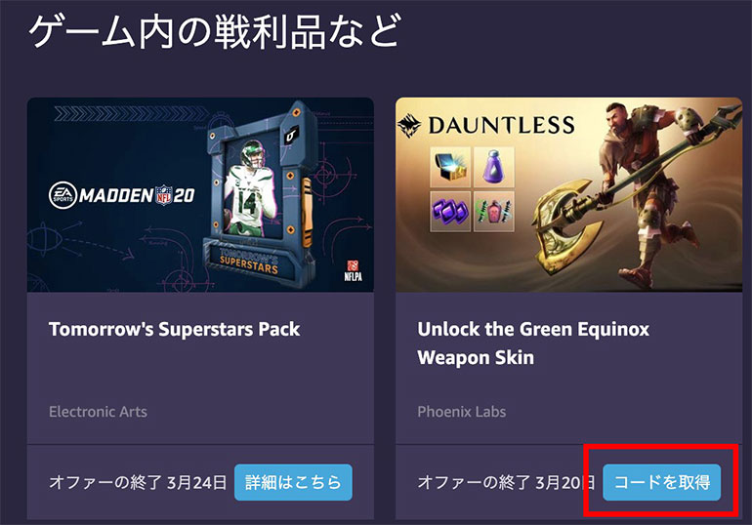Open Tomorrow's Superstars Pack title

[x=174, y=329]
